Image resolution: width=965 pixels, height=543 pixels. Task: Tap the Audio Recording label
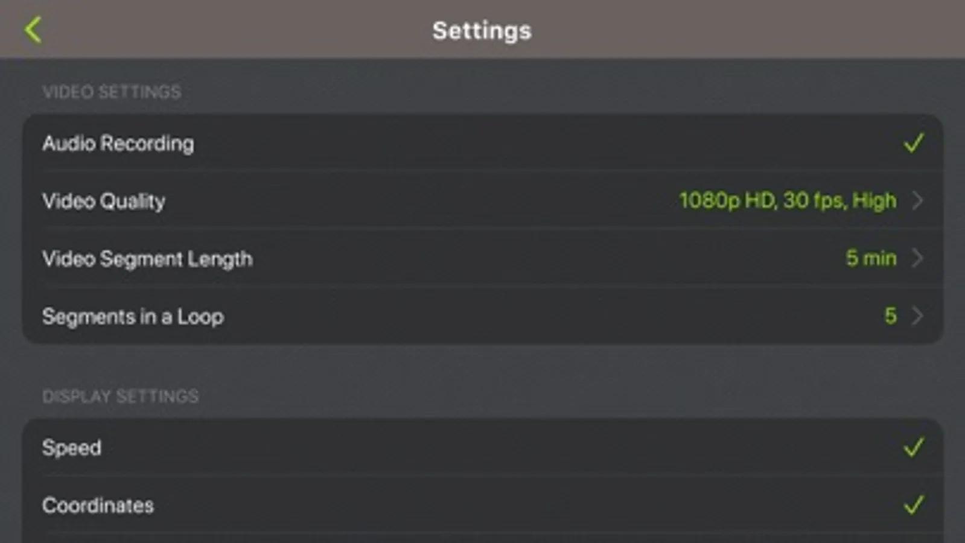pos(118,144)
